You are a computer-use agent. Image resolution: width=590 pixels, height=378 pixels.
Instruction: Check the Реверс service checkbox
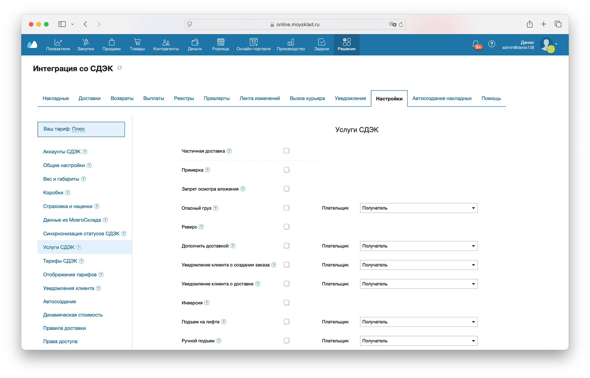(x=286, y=227)
